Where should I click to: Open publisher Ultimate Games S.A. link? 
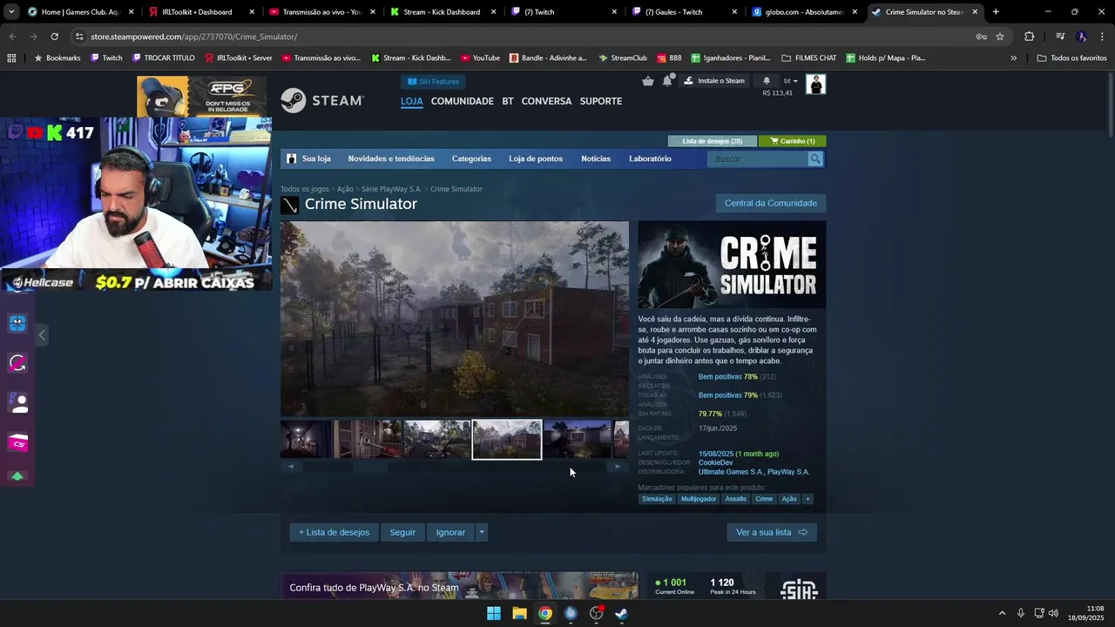pyautogui.click(x=730, y=472)
